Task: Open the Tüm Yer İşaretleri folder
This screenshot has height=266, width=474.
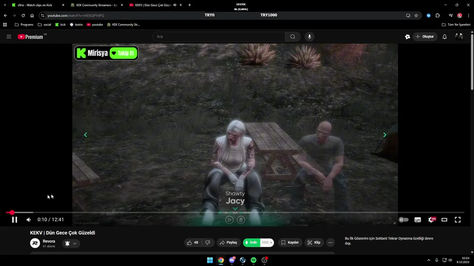Action: coord(456,25)
